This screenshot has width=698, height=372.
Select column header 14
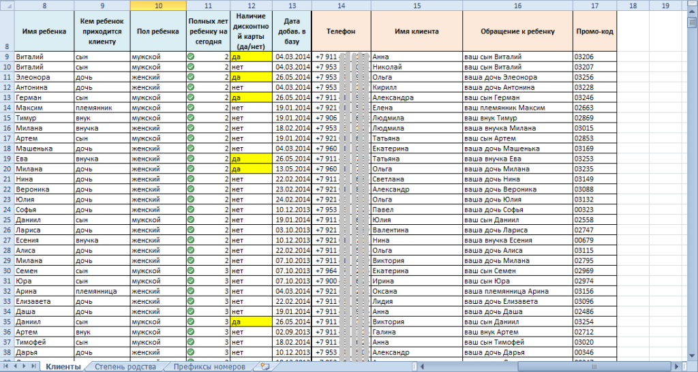[342, 5]
